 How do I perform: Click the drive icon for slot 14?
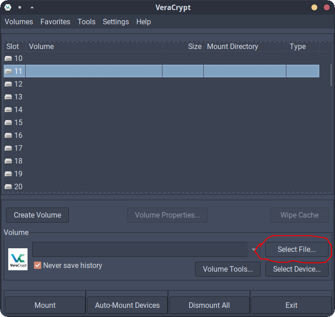click(x=8, y=109)
